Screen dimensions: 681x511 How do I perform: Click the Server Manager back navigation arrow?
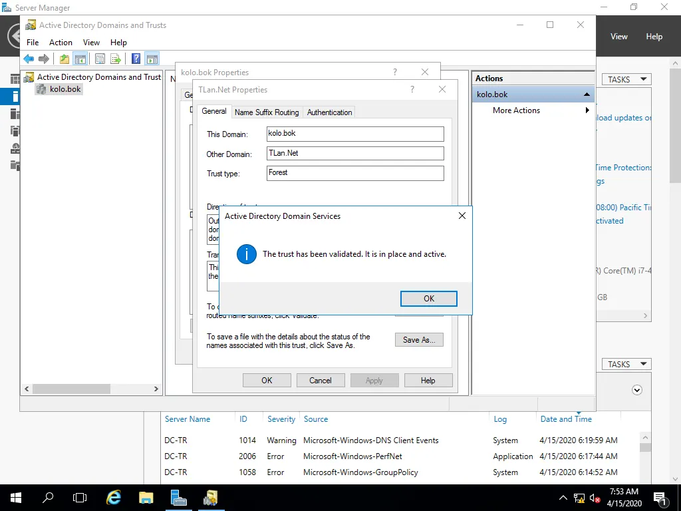tap(14, 36)
